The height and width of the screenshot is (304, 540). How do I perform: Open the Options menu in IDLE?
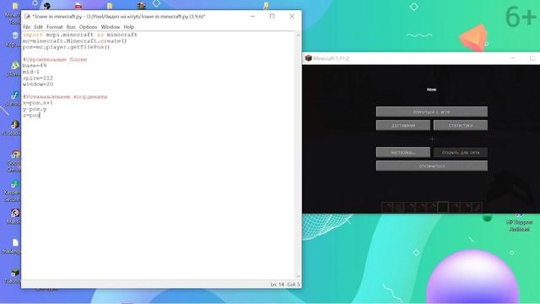pos(88,27)
